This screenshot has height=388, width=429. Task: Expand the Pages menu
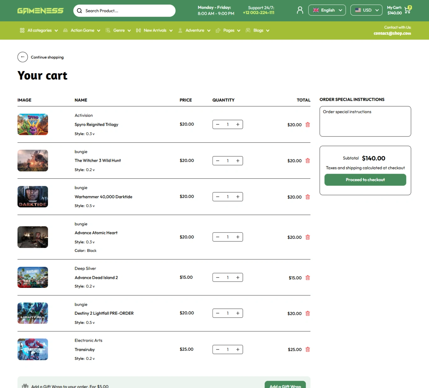pos(228,30)
